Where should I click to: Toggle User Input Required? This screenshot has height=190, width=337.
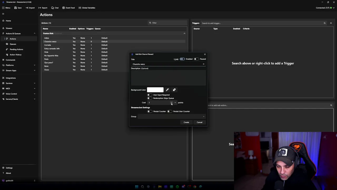click(x=149, y=95)
